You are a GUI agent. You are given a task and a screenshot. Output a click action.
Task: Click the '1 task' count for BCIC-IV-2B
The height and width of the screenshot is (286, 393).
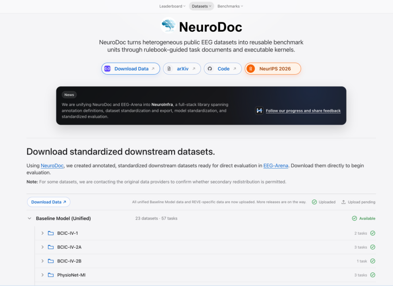click(362, 261)
